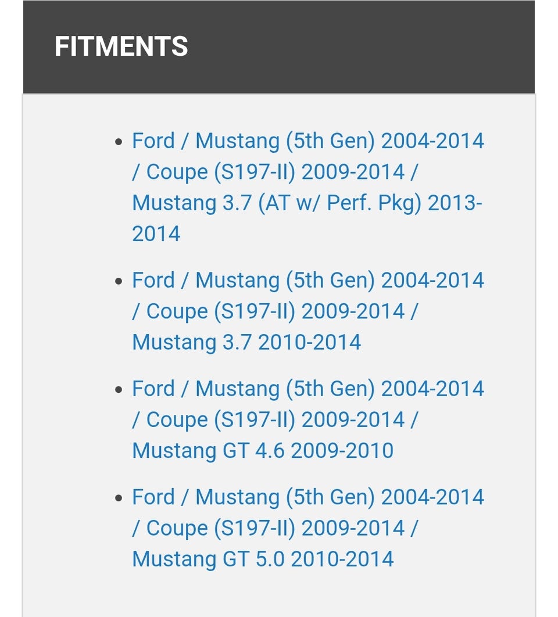Click the dark FITMENTS header bar

pos(360,46)
